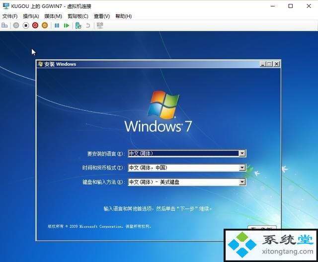This screenshot has height=262, width=318.
Task: Click the 键盘和输入方法(K) label
Action: coord(103,182)
